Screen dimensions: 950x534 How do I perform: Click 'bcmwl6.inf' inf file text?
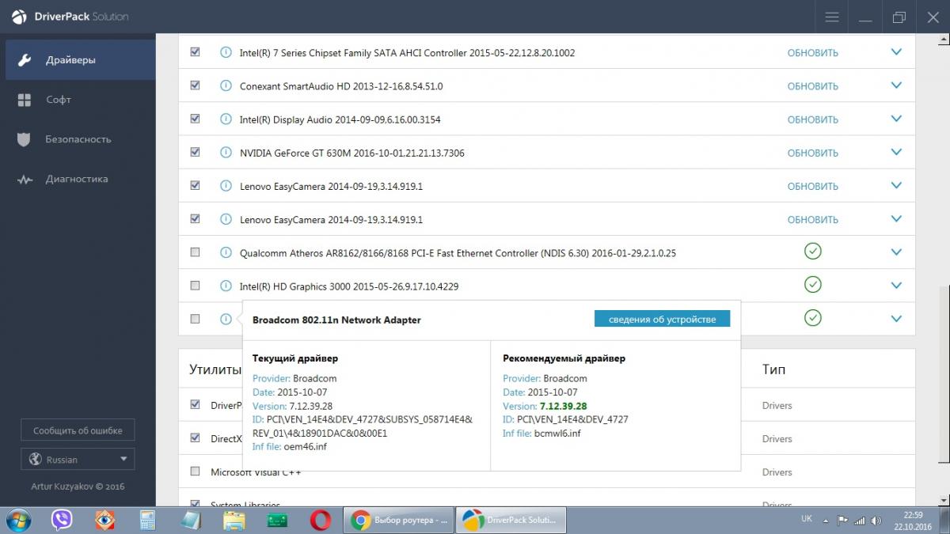[558, 433]
